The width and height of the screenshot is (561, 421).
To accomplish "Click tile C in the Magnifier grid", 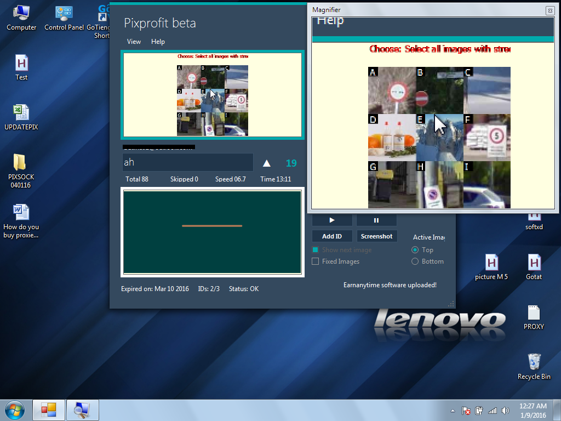I will coord(487,90).
